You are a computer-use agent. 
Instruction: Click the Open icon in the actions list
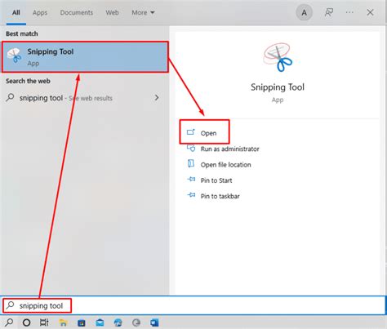(191, 132)
